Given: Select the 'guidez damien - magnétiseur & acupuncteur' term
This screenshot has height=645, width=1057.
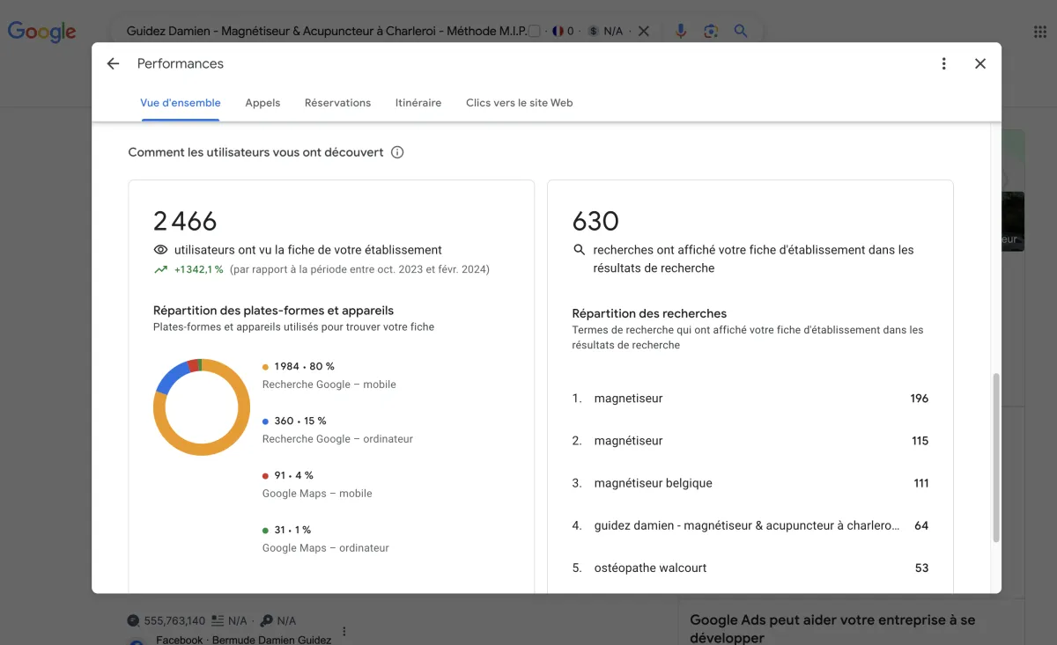Looking at the screenshot, I should point(750,525).
